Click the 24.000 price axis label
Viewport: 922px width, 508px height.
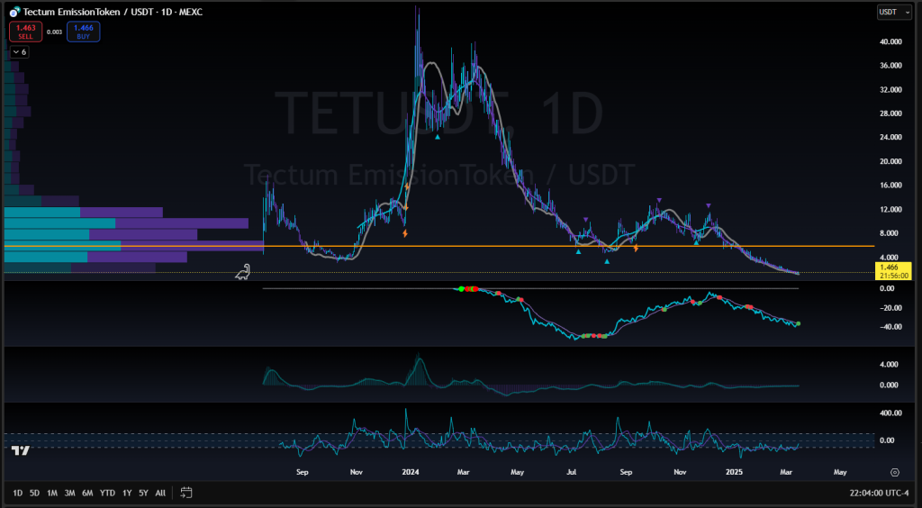tap(891, 137)
